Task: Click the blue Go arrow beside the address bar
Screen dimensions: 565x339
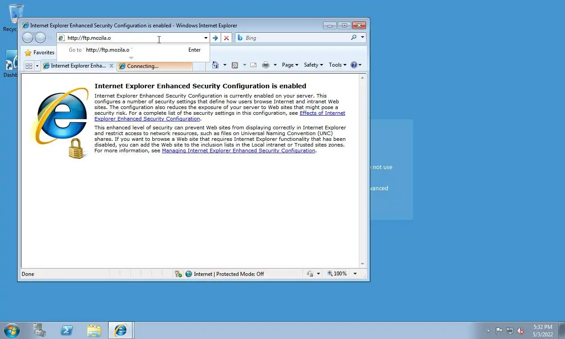Action: click(215, 38)
